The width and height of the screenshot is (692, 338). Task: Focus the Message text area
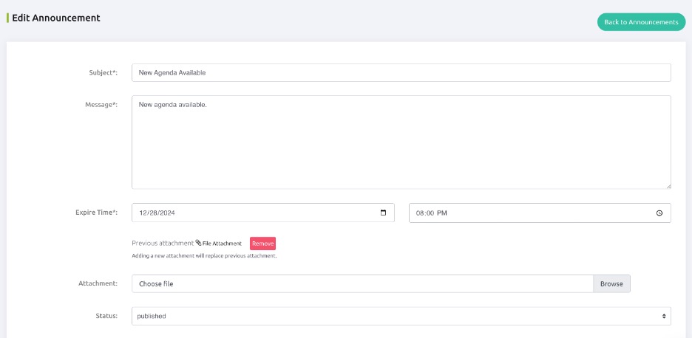coord(401,142)
